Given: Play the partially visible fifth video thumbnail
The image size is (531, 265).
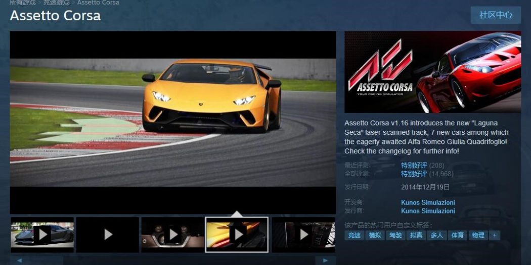Looking at the screenshot, I should [303, 235].
